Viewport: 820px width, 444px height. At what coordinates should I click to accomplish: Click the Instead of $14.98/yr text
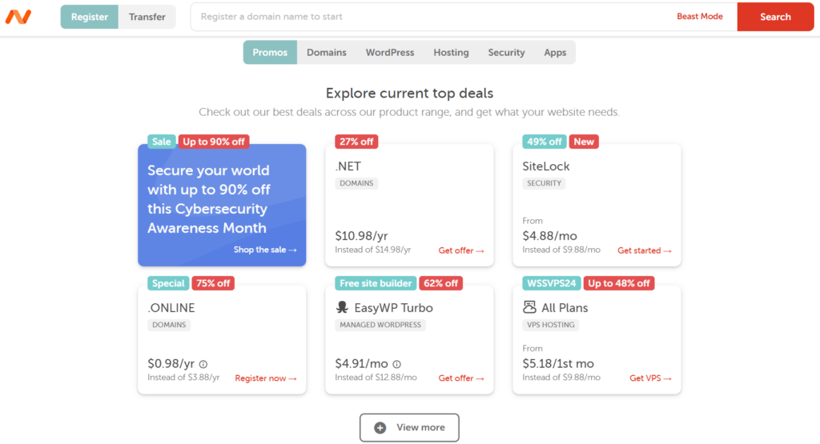click(373, 250)
